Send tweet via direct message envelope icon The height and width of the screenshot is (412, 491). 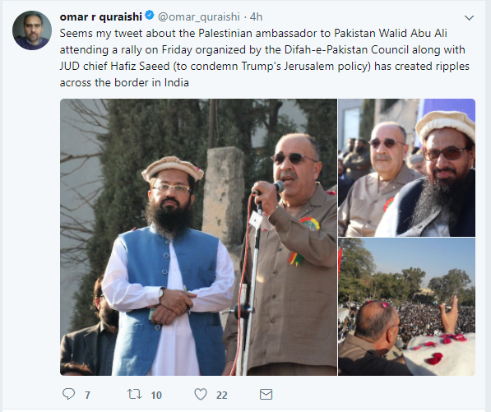pyautogui.click(x=266, y=394)
